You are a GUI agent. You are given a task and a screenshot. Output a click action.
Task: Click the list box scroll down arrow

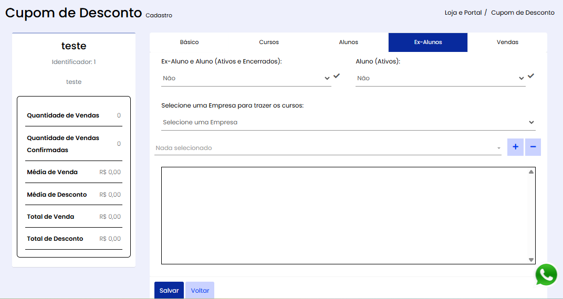tap(531, 260)
